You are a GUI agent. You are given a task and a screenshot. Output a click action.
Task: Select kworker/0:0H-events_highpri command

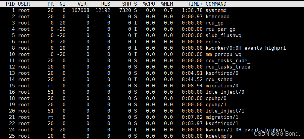pos(246,48)
